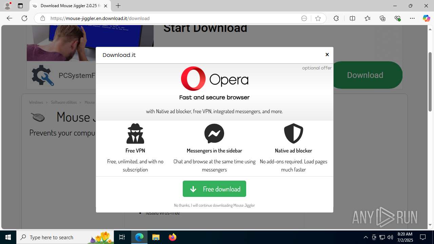Image resolution: width=434 pixels, height=244 pixels.
Task: Click the Free VPN spy icon
Action: (x=135, y=134)
